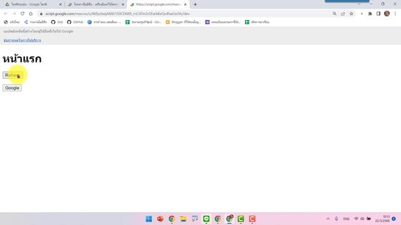The image size is (401, 225).
Task: Open the whiteboard app icon in the taskbar
Action: (x=195, y=219)
